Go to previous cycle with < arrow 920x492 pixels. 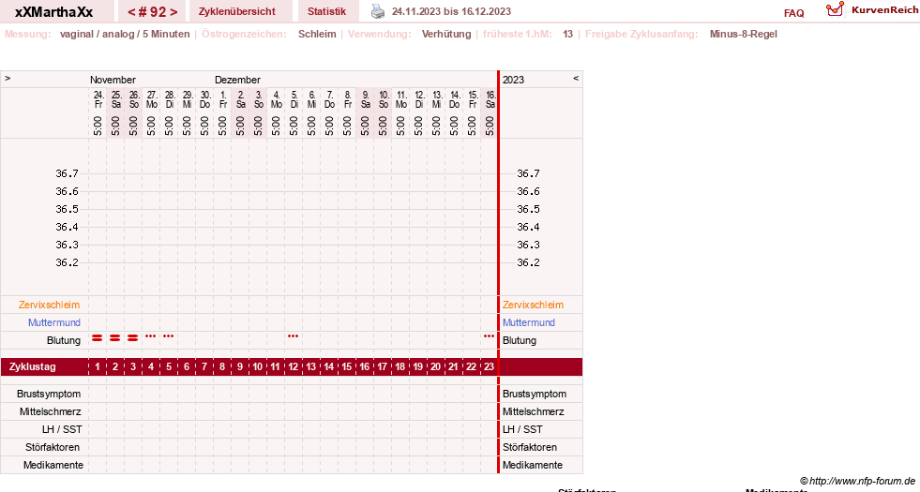point(132,12)
